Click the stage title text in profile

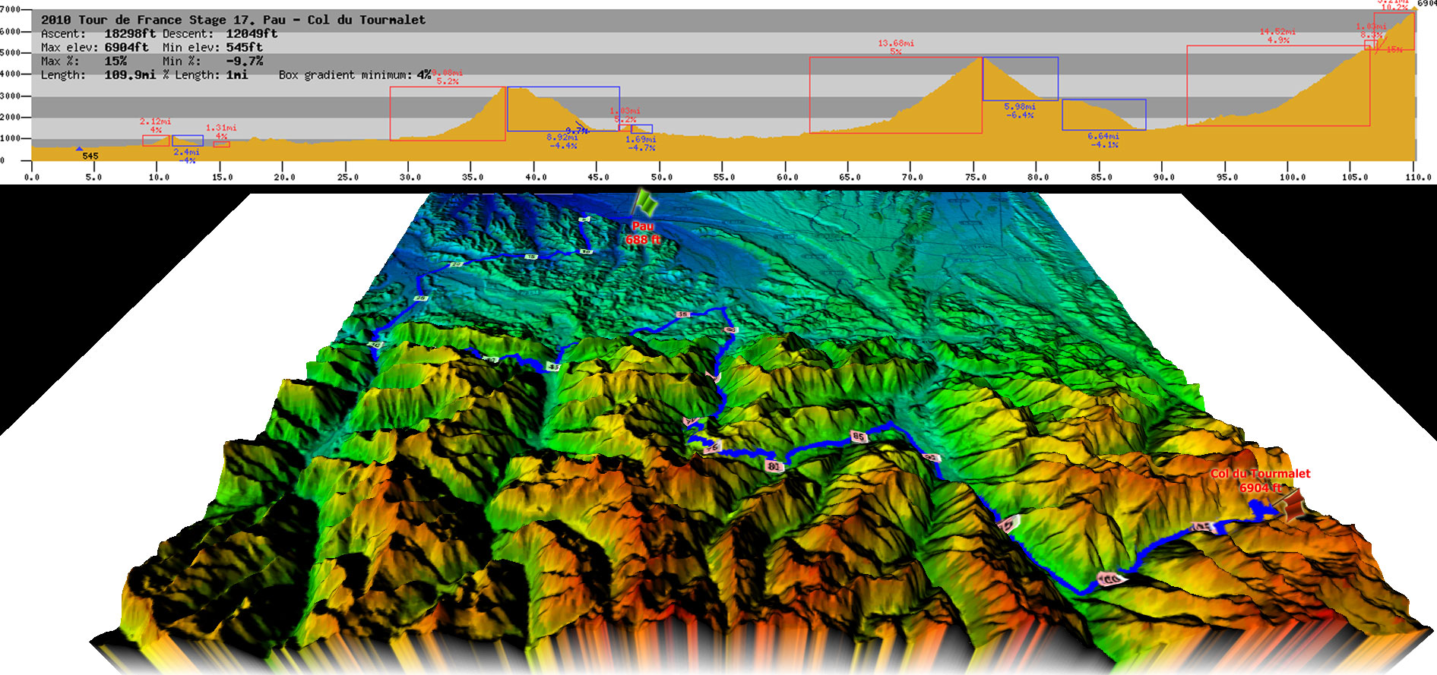[233, 20]
